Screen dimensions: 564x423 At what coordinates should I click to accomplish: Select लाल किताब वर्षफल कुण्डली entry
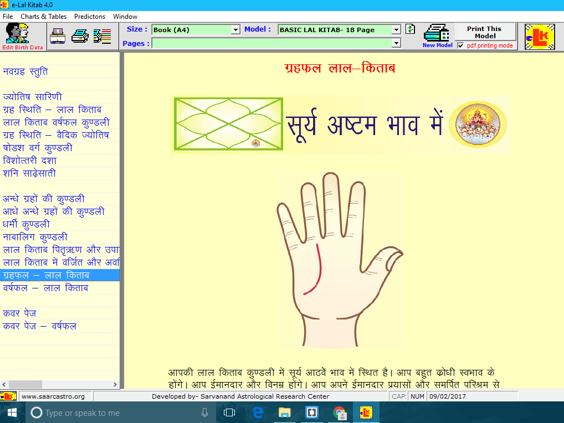(x=56, y=122)
